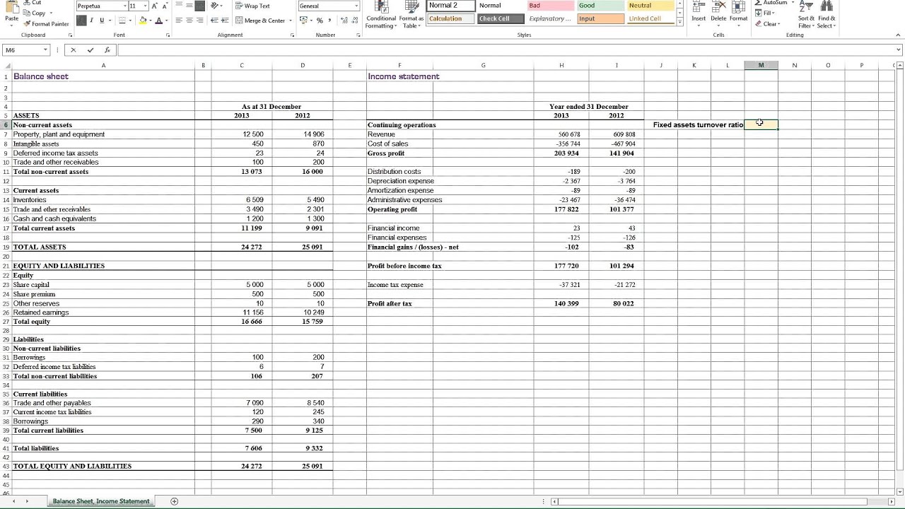Apply the Check Cell style
Screen dimensions: 905x509
click(501, 18)
